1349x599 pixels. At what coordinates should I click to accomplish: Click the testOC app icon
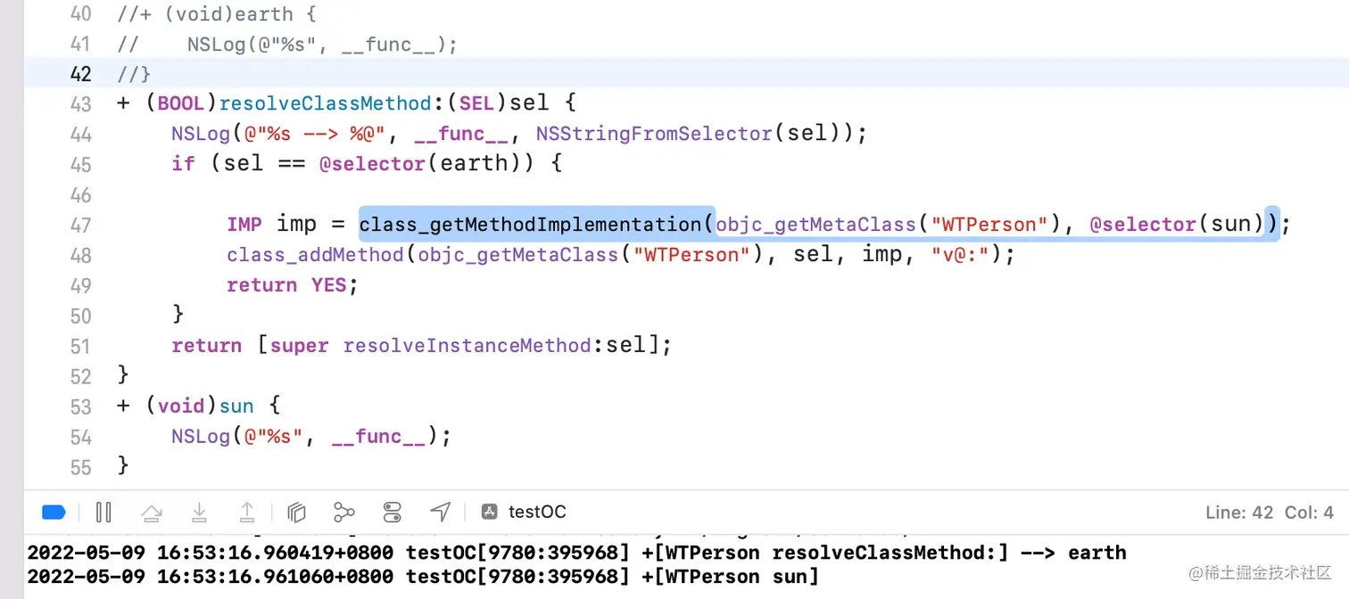[x=489, y=512]
